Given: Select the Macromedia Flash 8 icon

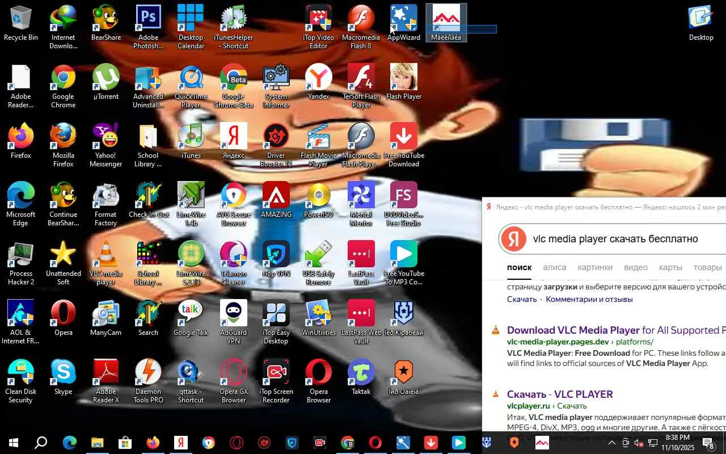Looking at the screenshot, I should (x=361, y=27).
